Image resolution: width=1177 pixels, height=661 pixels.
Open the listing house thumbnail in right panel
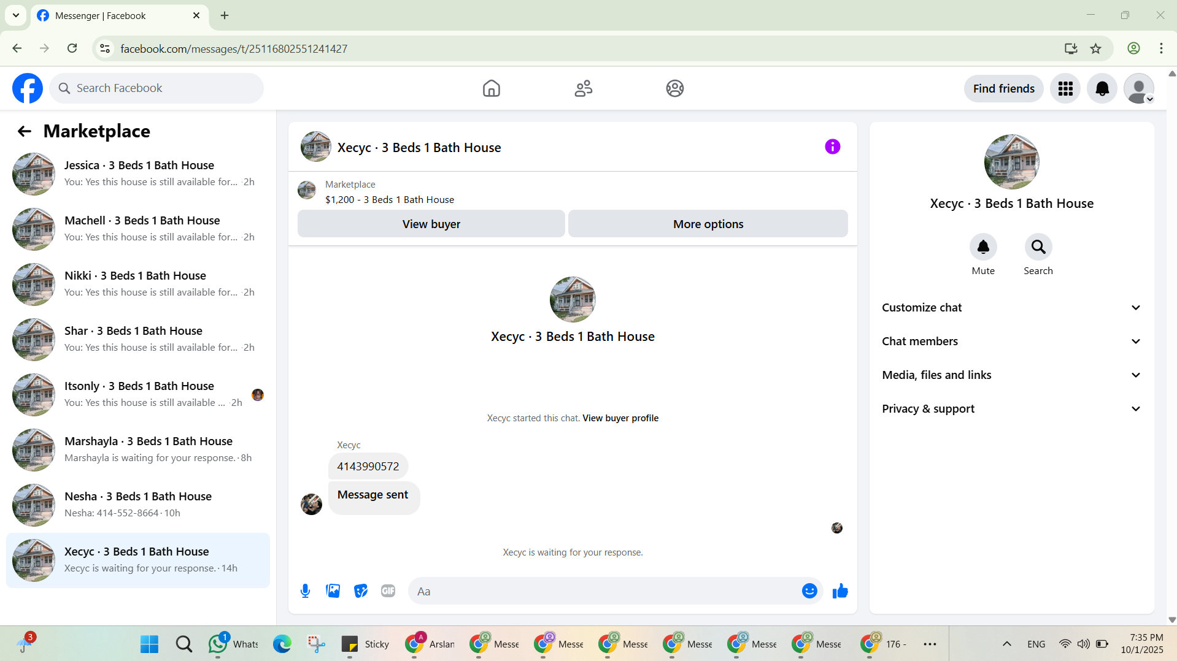[1012, 162]
